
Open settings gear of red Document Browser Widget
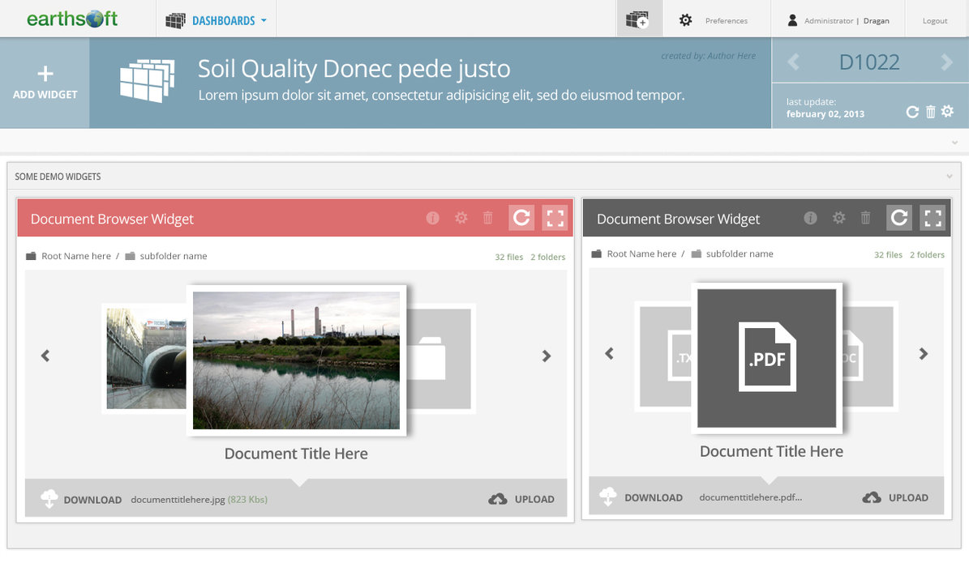coord(461,218)
